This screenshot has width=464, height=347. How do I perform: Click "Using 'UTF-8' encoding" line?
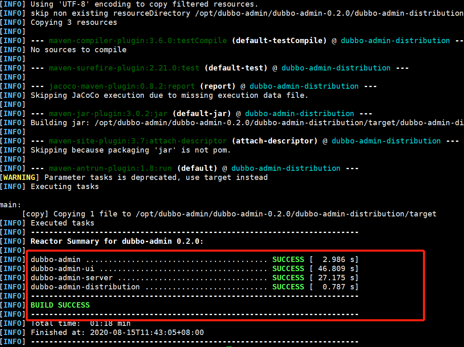tap(144, 4)
